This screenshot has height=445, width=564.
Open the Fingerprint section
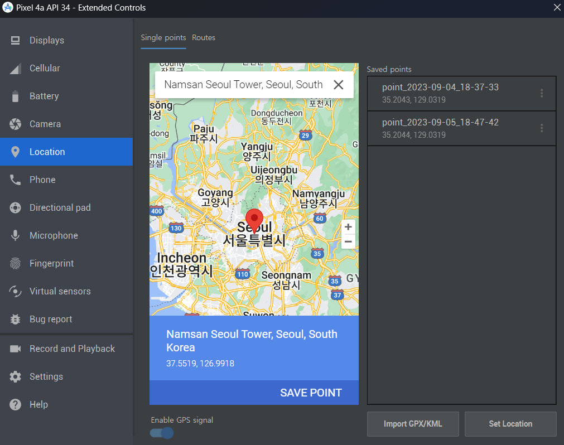pyautogui.click(x=66, y=263)
